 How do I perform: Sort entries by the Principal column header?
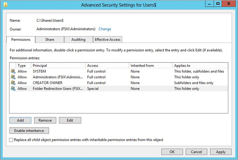point(58,66)
